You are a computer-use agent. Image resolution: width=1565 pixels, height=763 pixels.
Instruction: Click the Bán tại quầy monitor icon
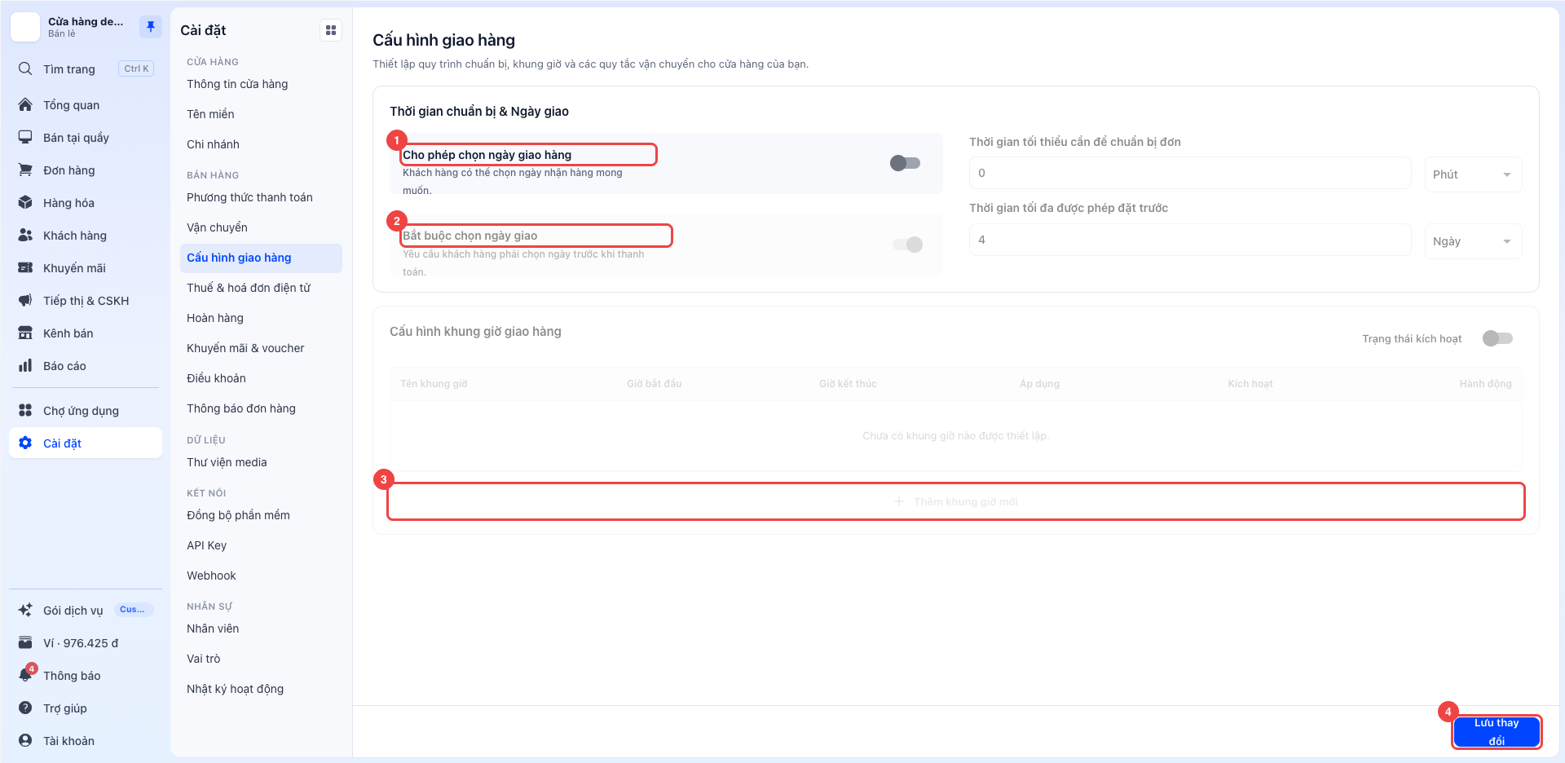[x=26, y=137]
